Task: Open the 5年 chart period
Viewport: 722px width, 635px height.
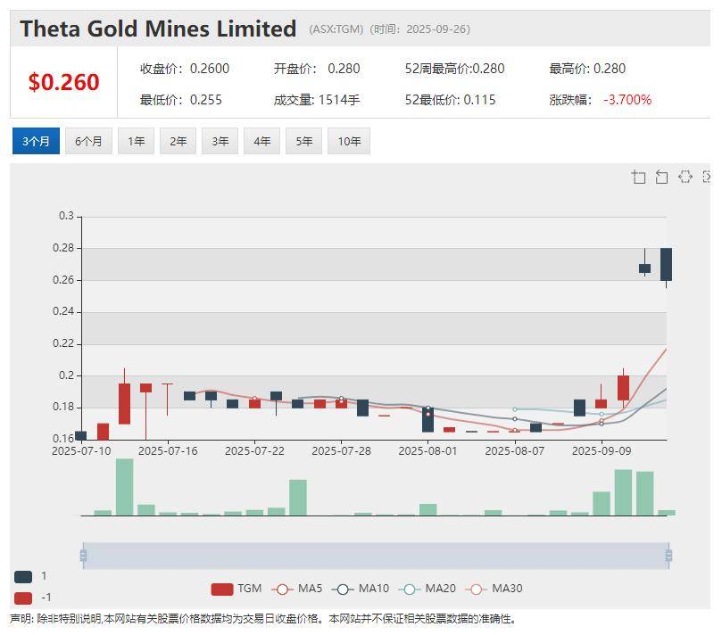Action: (x=303, y=141)
